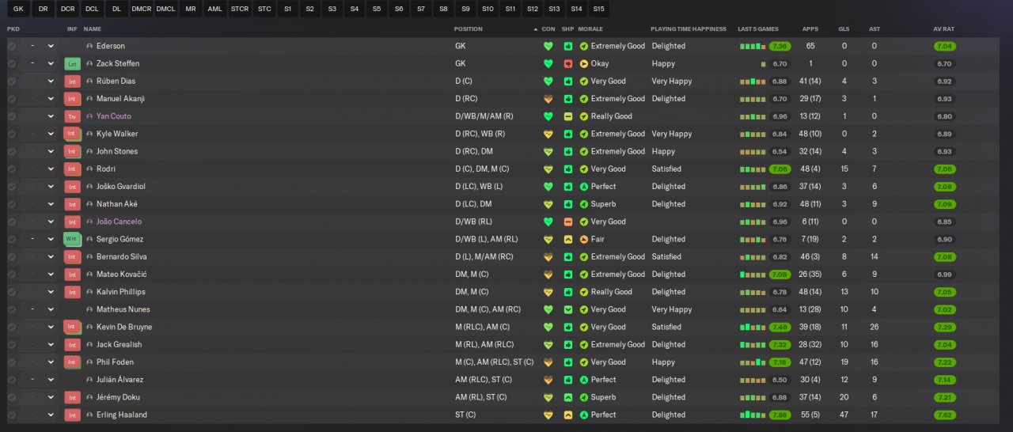Open the position dropdown arrow for Mateo Kovačić
The width and height of the screenshot is (1013, 432).
pos(51,275)
